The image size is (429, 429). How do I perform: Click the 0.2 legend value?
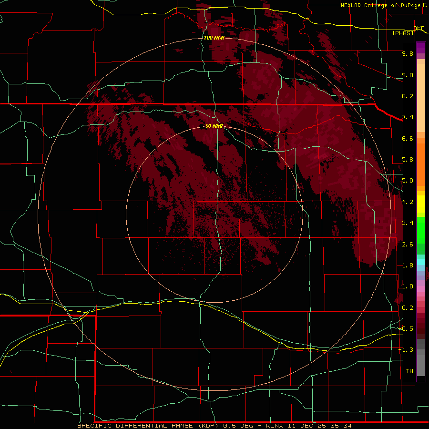408,308
